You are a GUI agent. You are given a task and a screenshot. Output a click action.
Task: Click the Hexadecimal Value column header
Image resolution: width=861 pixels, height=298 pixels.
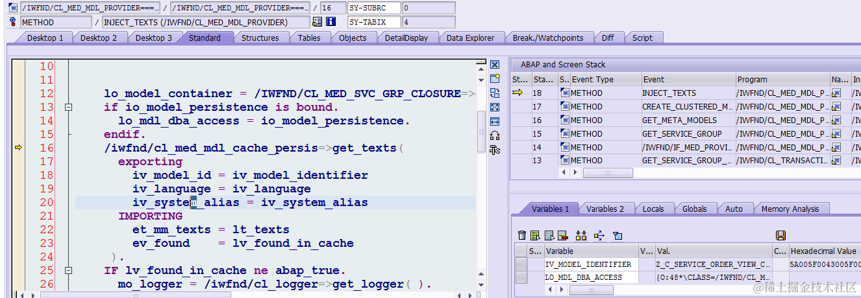pyautogui.click(x=825, y=251)
